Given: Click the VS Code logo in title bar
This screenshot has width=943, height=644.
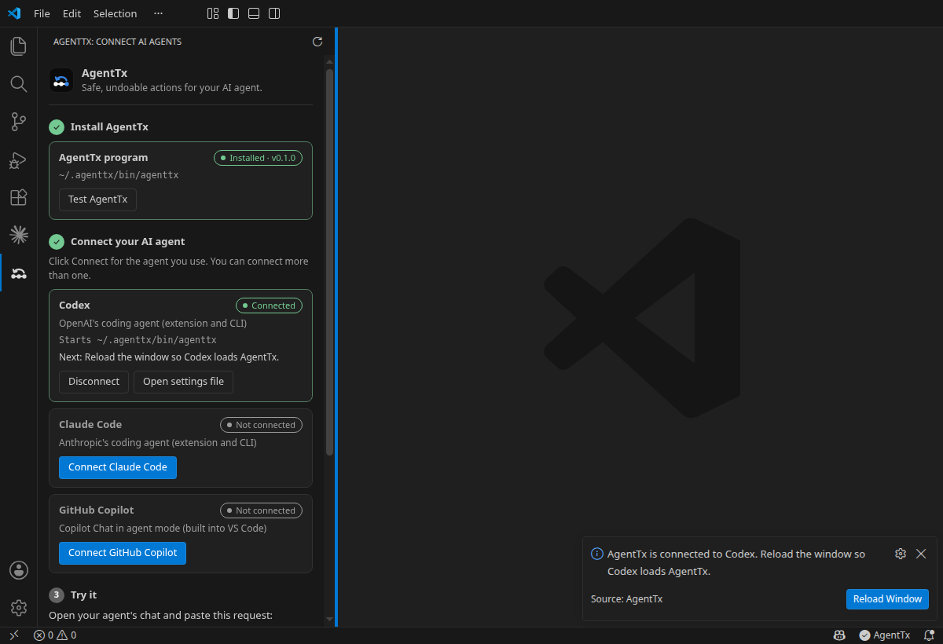Looking at the screenshot, I should [14, 13].
